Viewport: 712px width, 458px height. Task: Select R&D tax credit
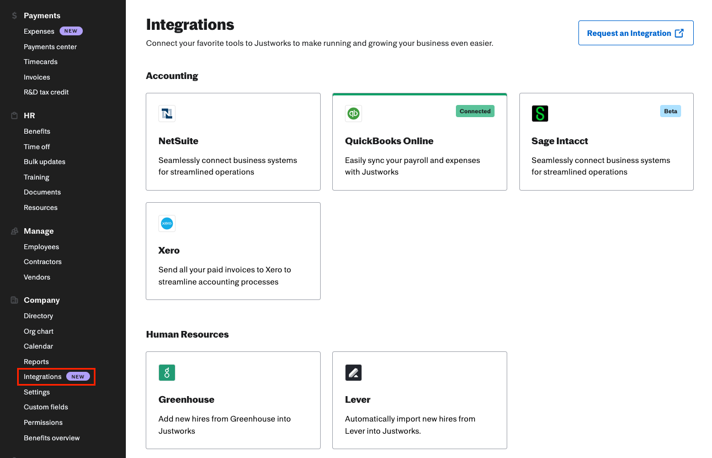click(46, 92)
